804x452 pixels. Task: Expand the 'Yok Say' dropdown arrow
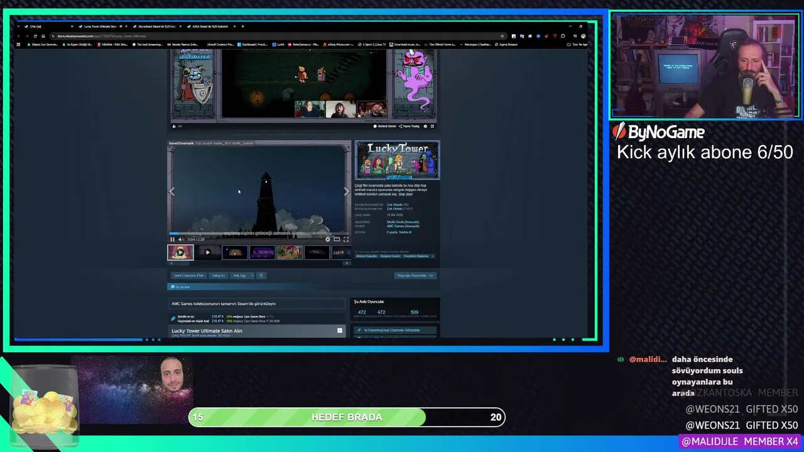[253, 276]
